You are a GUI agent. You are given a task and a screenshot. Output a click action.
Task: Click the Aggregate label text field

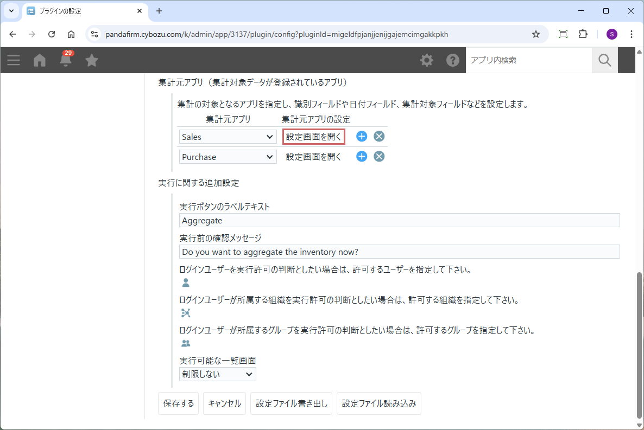click(x=399, y=221)
